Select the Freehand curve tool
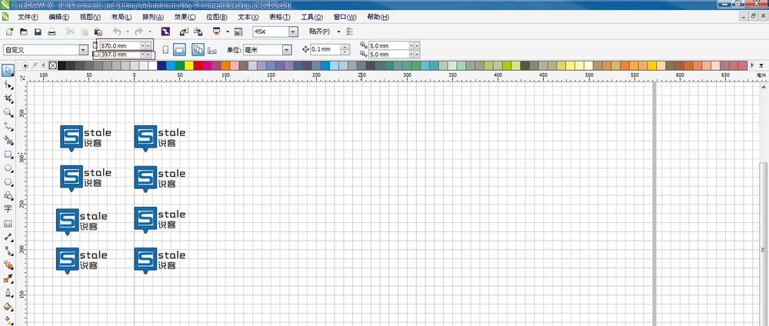 8,126
